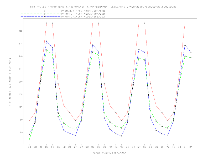Click forecast hour label 69 on x-axis

[162, 147]
